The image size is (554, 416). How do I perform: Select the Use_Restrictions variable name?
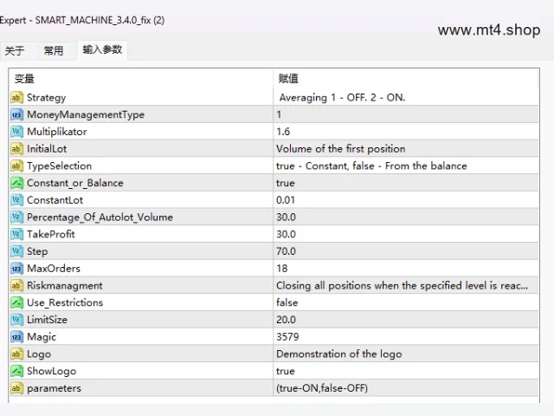point(65,302)
